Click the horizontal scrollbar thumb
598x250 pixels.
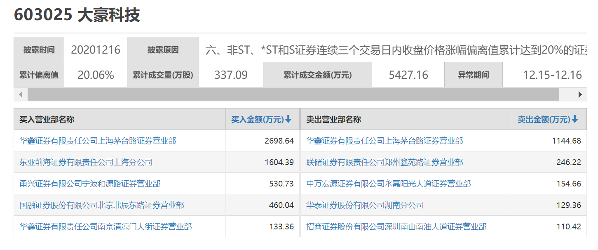point(293,94)
